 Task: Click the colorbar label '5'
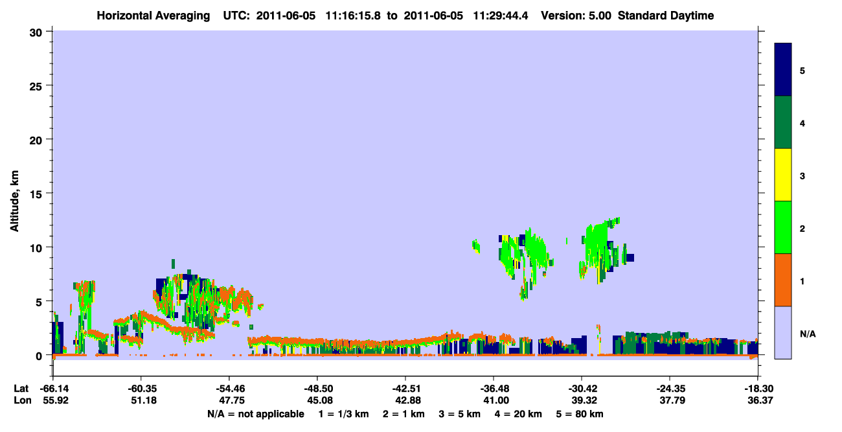802,70
